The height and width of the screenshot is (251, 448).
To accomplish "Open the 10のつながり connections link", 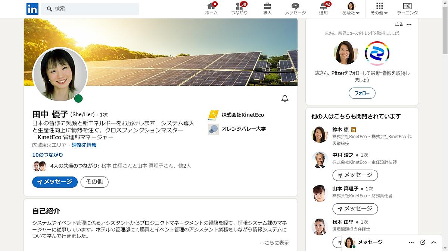I will (47, 155).
